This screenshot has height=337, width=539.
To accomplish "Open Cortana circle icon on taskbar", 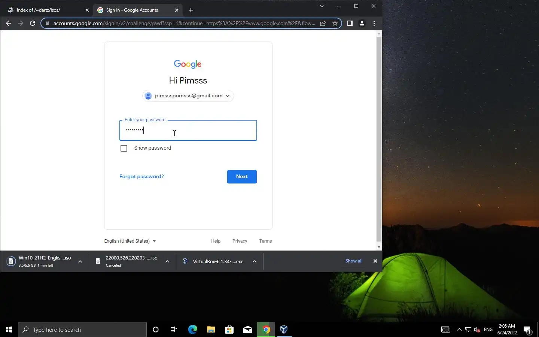I will tap(156, 330).
